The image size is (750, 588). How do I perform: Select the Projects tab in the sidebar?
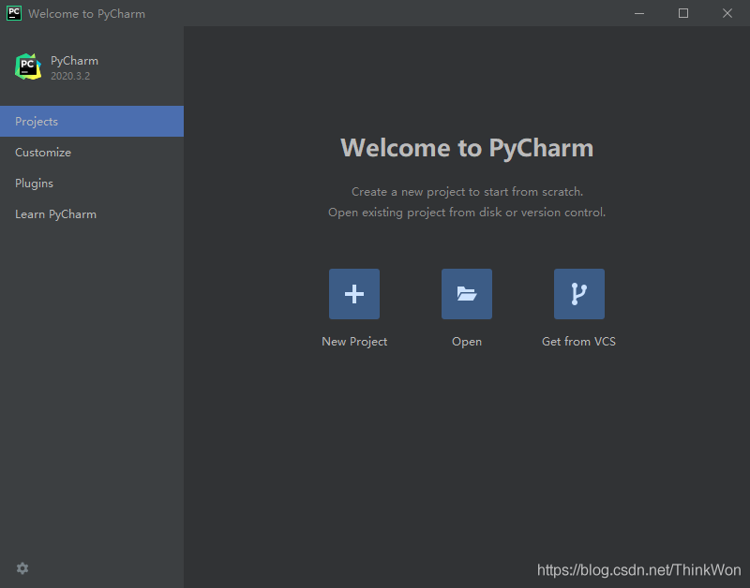(91, 122)
